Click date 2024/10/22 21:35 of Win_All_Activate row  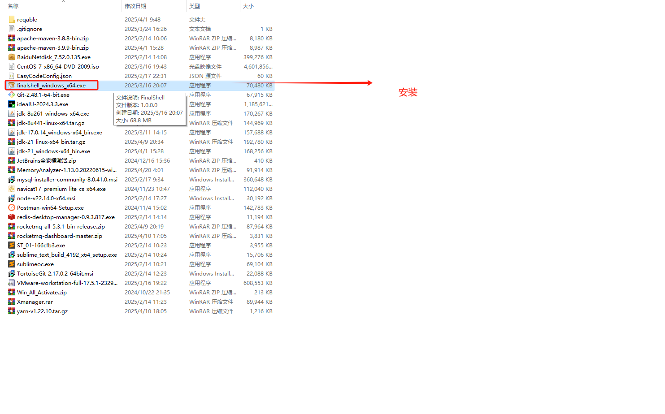(147, 292)
